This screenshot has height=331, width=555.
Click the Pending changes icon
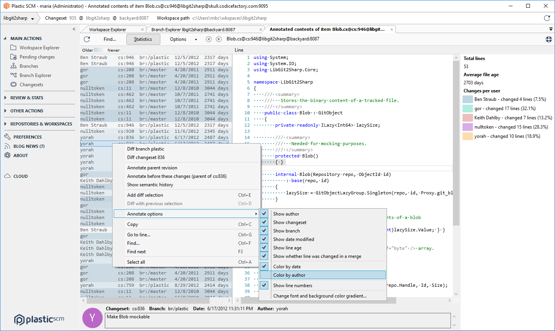(13, 57)
